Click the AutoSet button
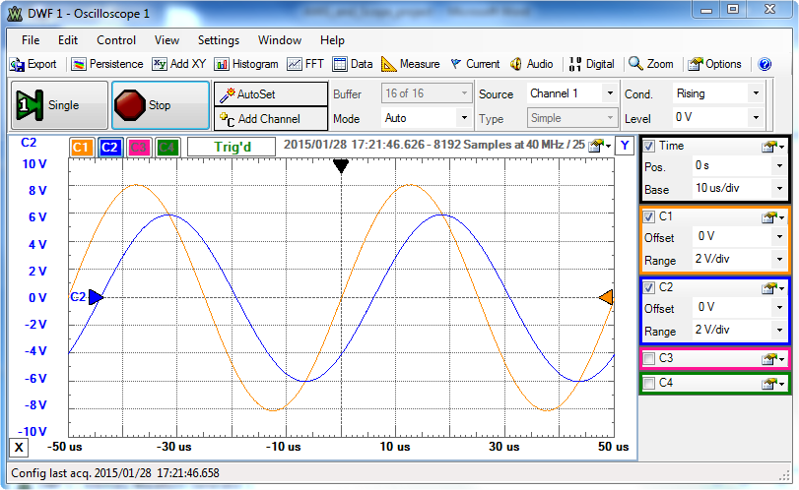This screenshot has height=490, width=799. point(271,93)
